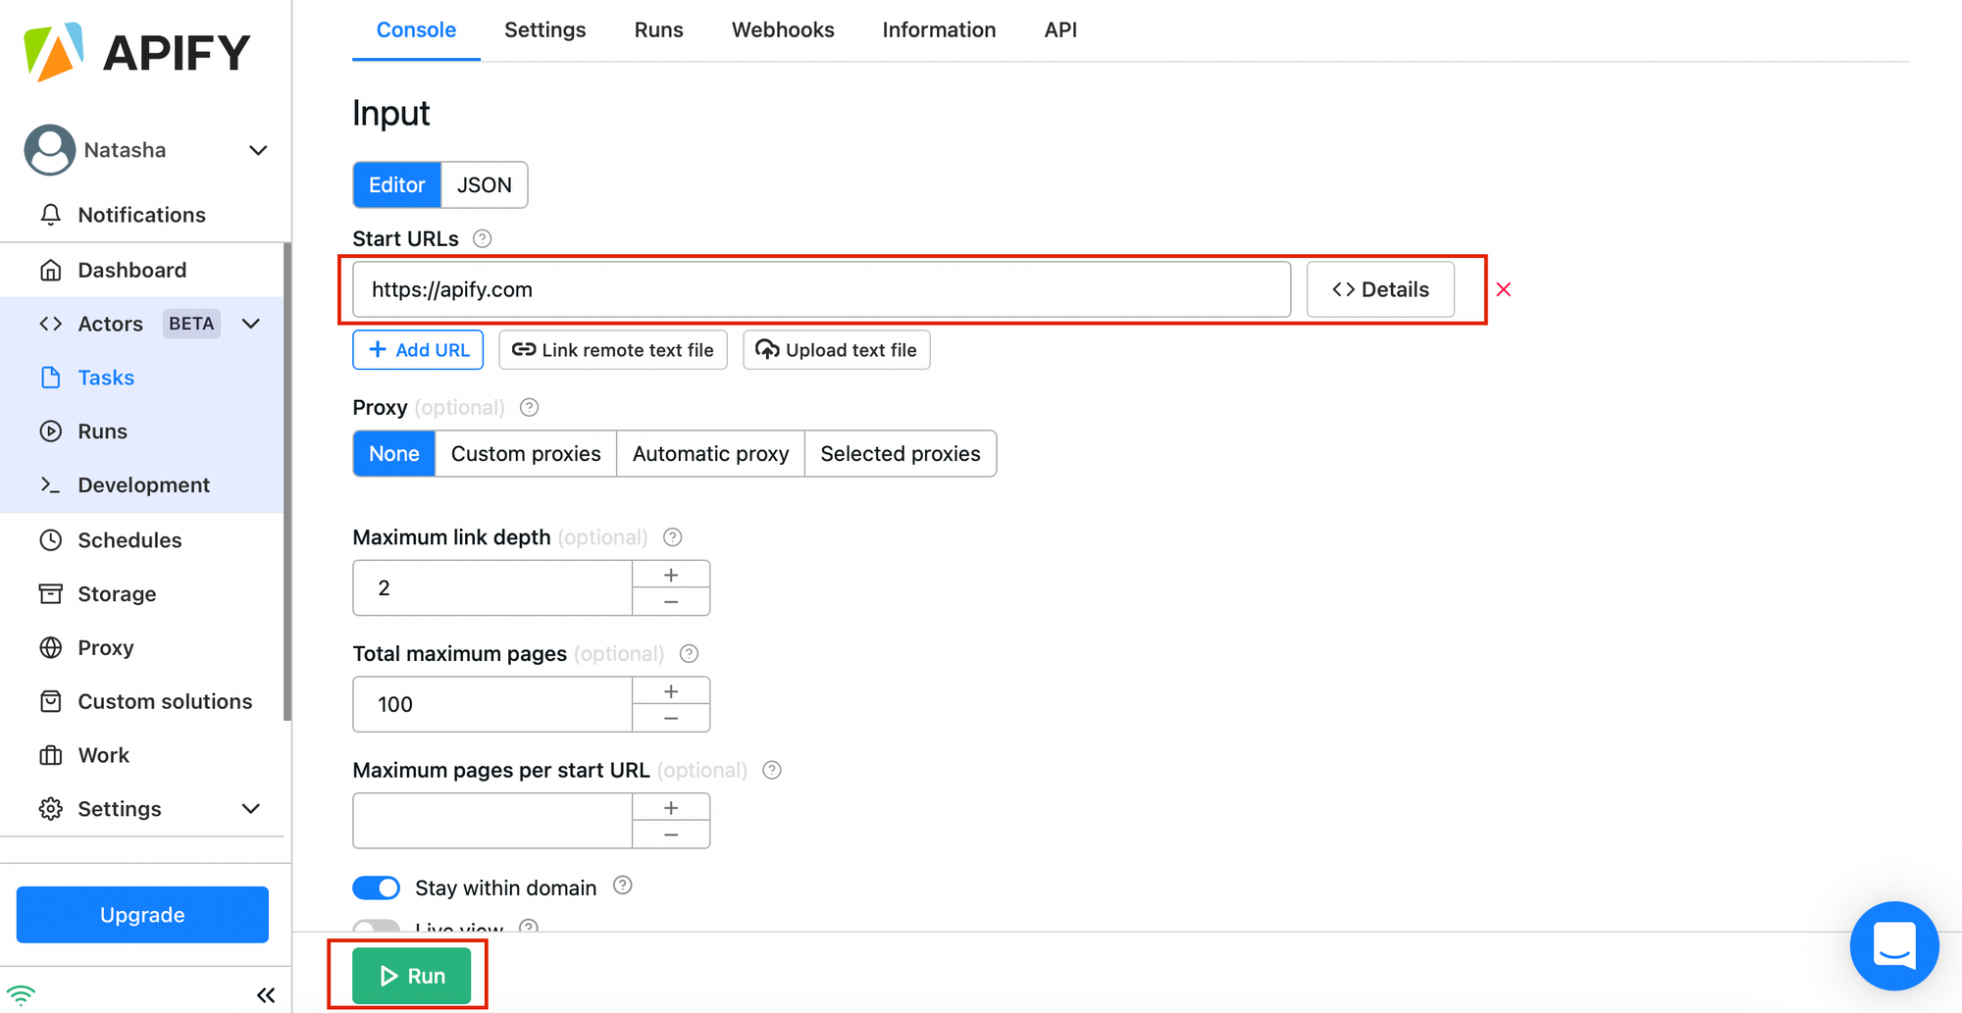Increase Total maximum pages value
Screen dimensions: 1962x1013
click(671, 691)
